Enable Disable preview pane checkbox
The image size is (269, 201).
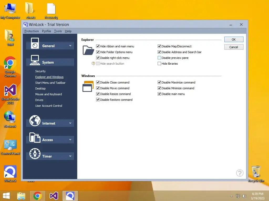(159, 58)
